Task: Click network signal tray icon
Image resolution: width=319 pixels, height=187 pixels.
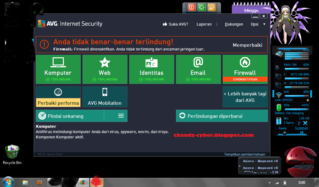Action: point(277,183)
